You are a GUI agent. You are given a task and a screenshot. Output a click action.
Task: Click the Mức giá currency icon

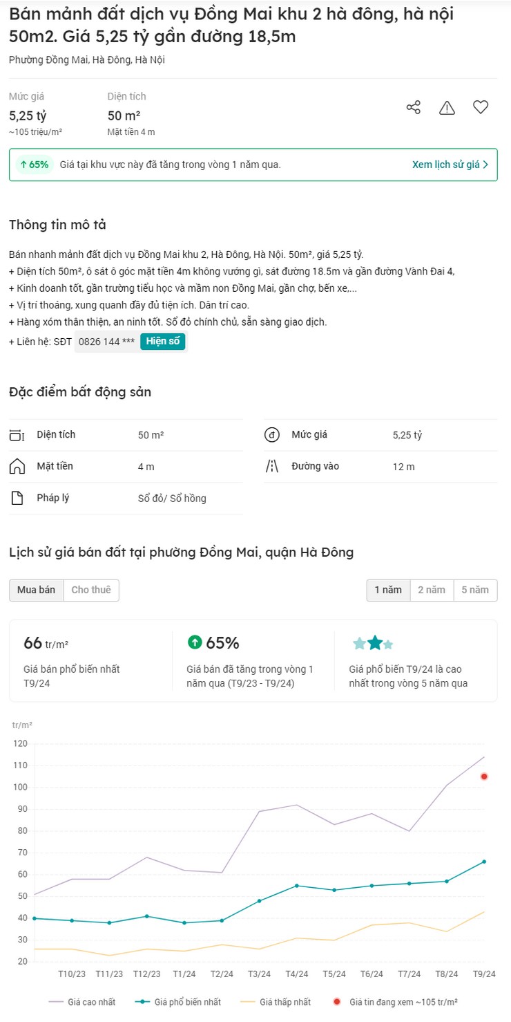point(271,435)
